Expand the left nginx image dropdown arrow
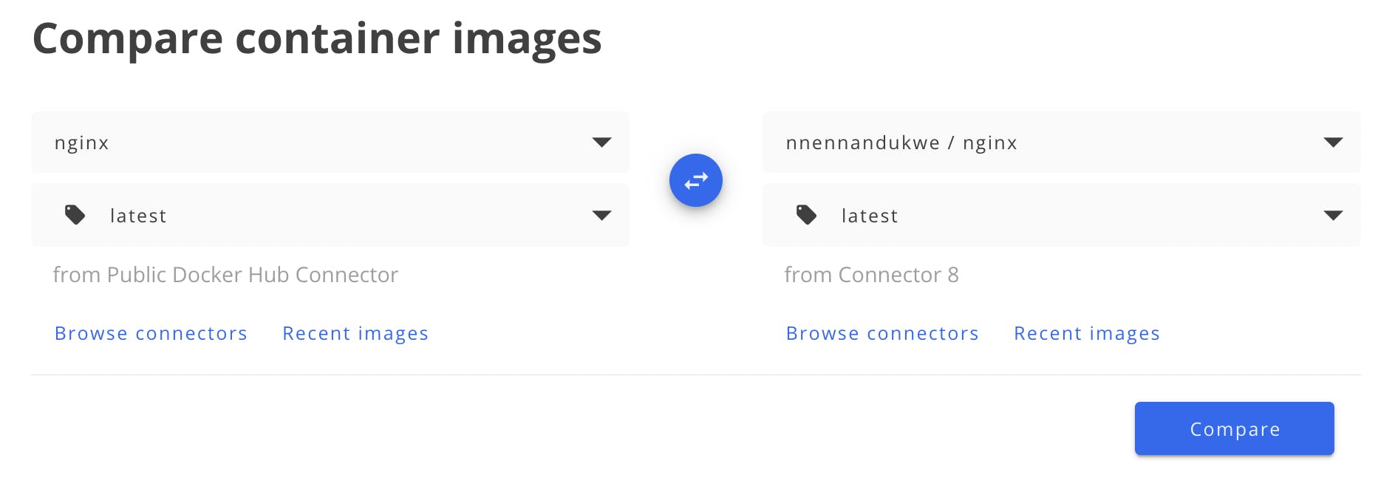This screenshot has height=489, width=1395. click(x=601, y=142)
